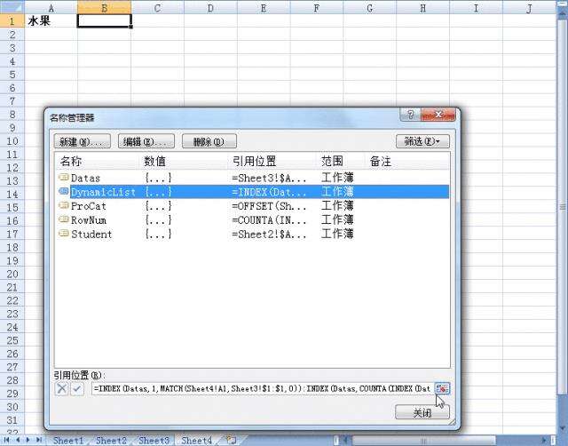This screenshot has height=446, width=568.
Task: Click =COUNTA(IN... reference of RowNum
Action: (269, 220)
